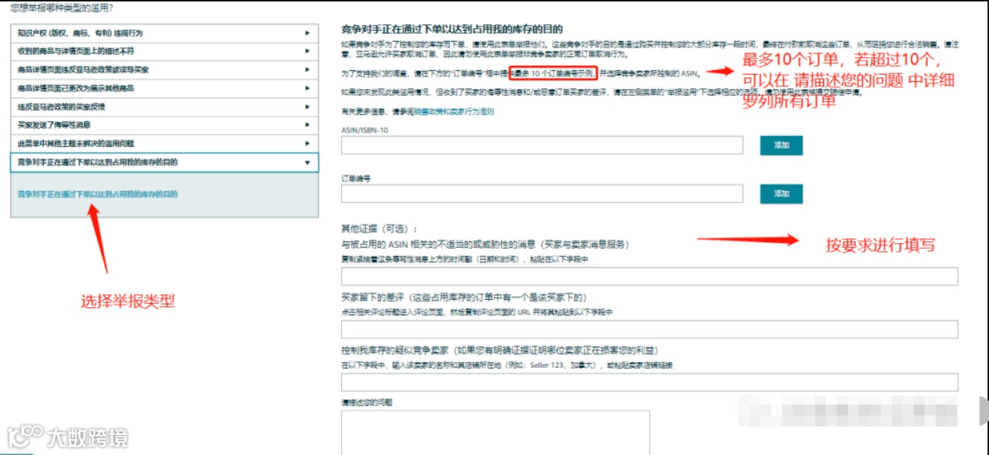The height and width of the screenshot is (455, 989).
Task: Focus the 控制我库存的疑似竞争卖家 seller name field
Action: coord(650,382)
